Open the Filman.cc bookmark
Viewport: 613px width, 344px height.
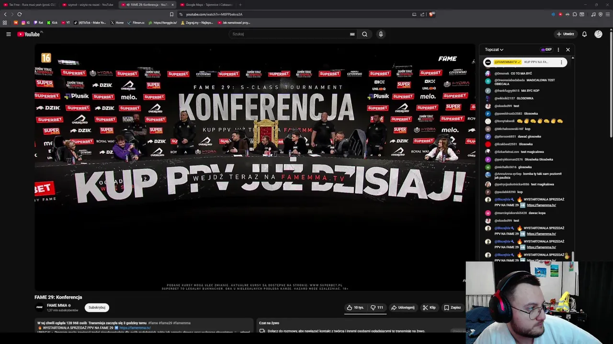pos(136,22)
